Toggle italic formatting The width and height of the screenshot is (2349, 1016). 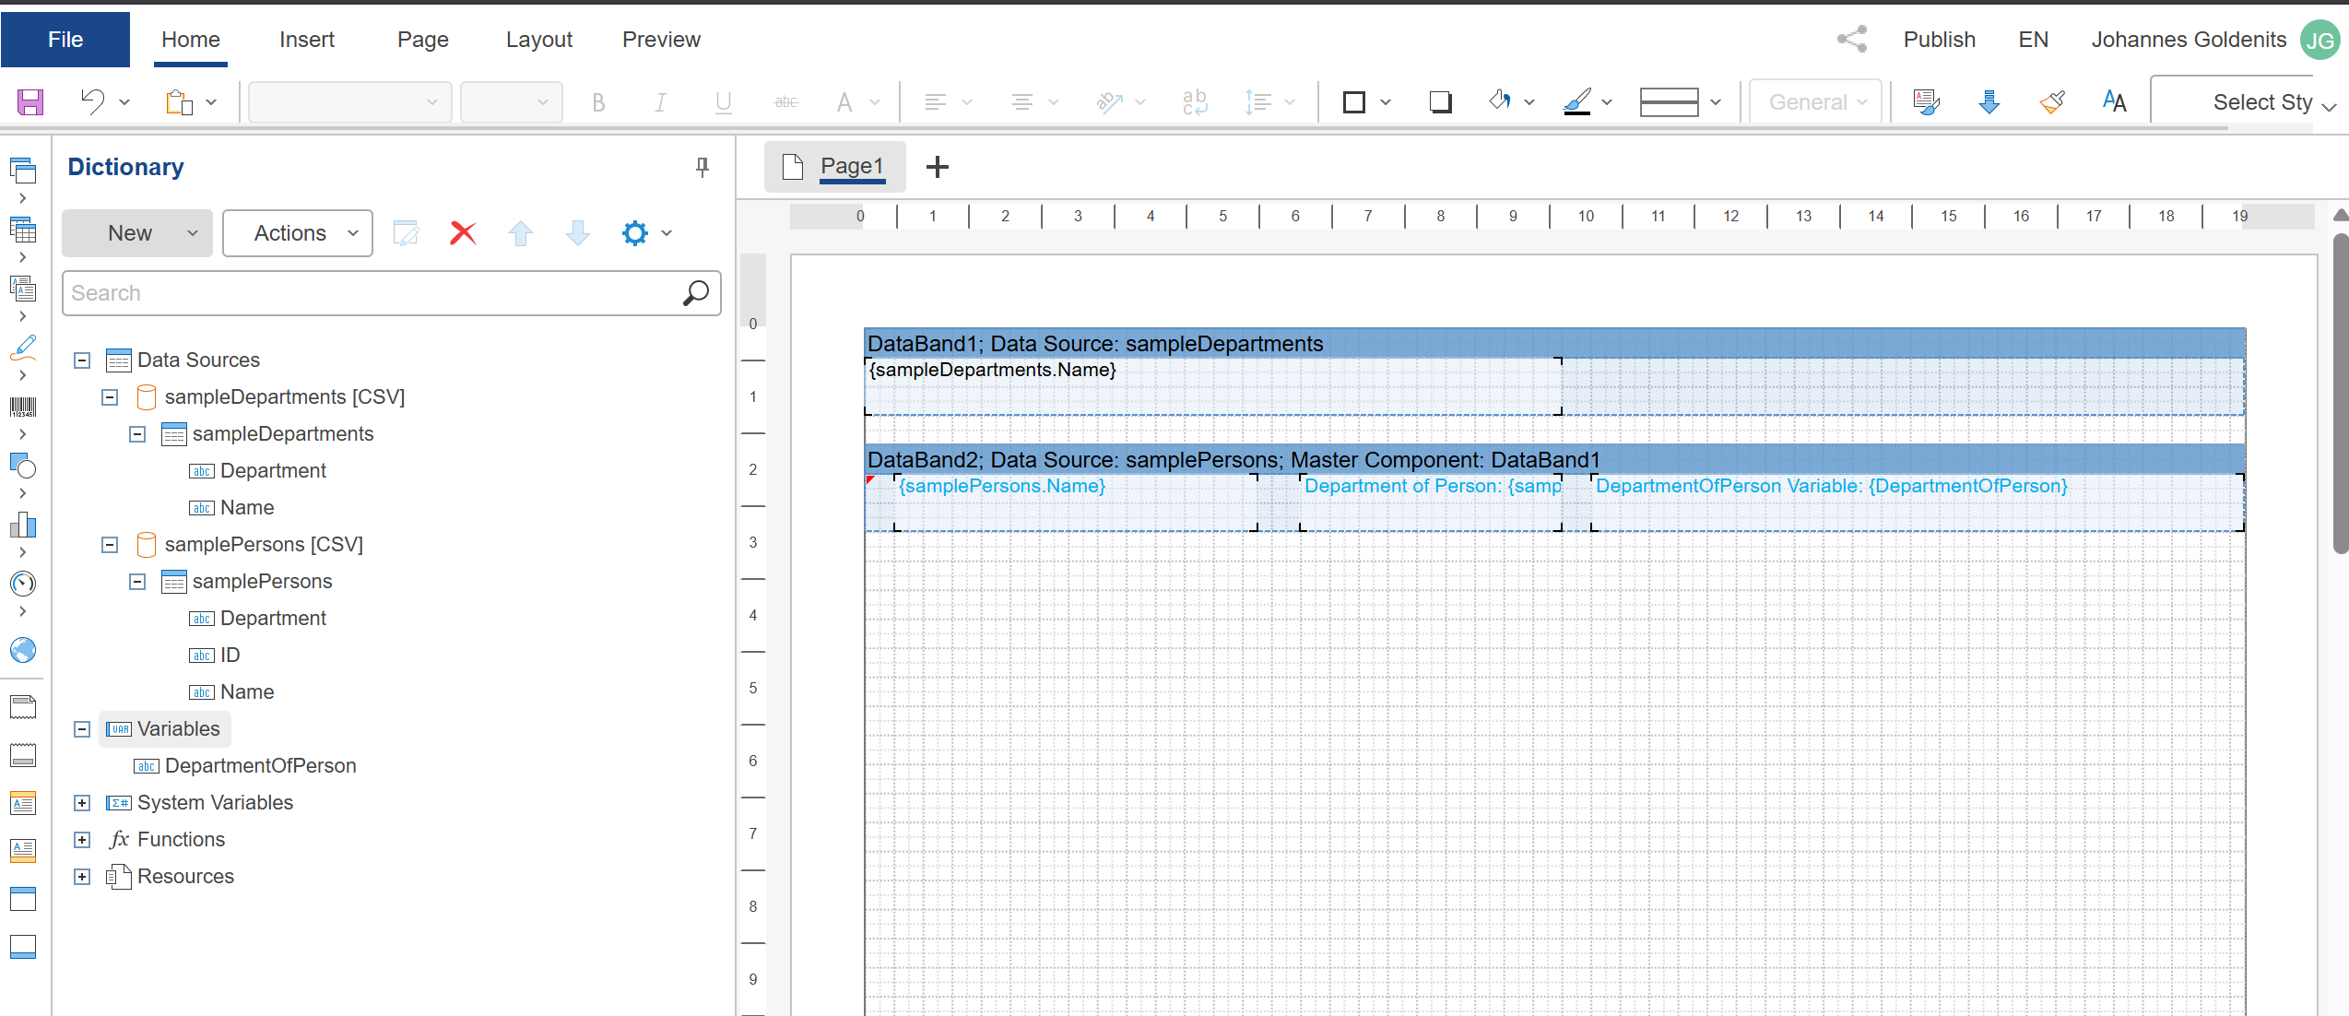[x=660, y=101]
